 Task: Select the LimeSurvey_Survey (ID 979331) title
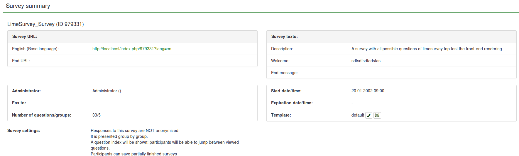click(45, 24)
